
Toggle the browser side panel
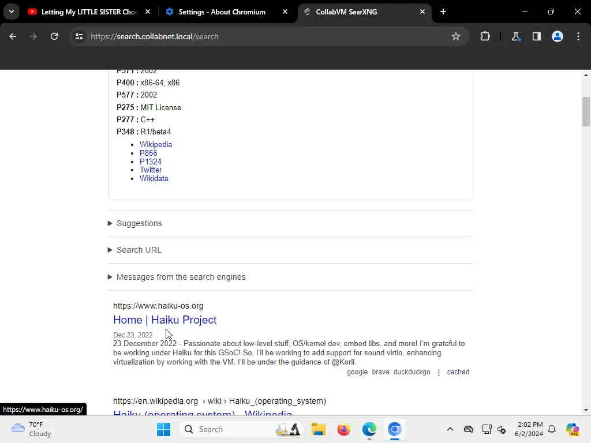click(x=536, y=36)
